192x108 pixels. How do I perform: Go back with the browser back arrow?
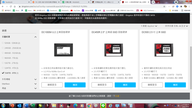pyautogui.click(x=3, y=6)
